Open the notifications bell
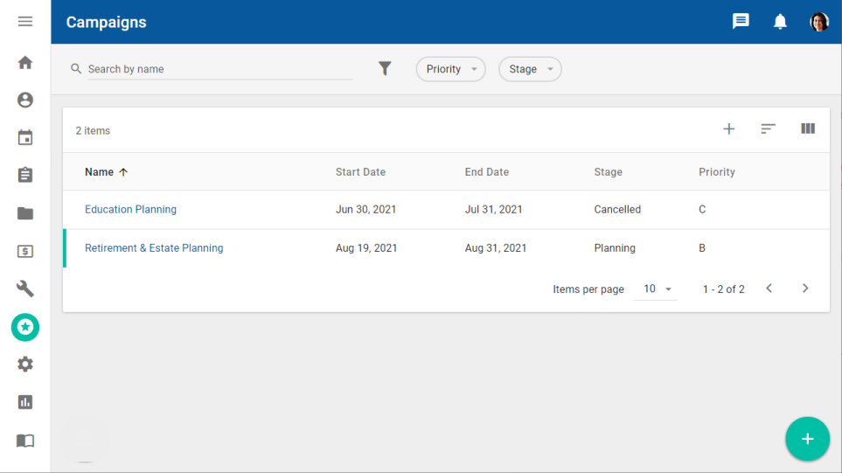 780,22
